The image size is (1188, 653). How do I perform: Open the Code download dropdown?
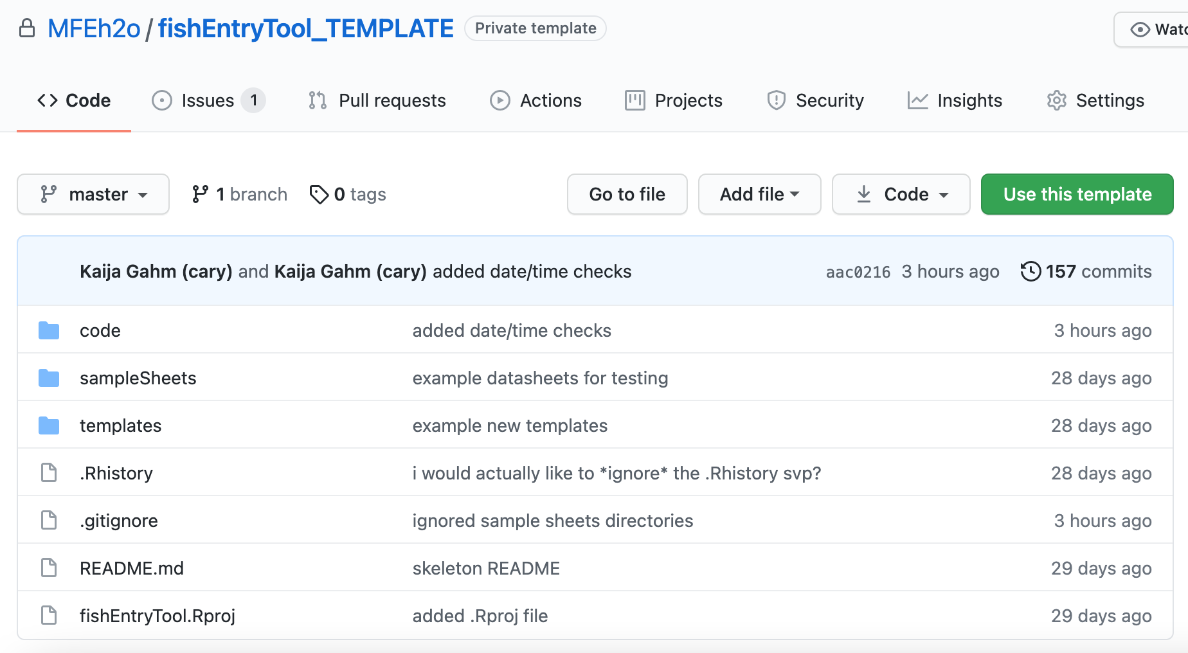pyautogui.click(x=901, y=194)
